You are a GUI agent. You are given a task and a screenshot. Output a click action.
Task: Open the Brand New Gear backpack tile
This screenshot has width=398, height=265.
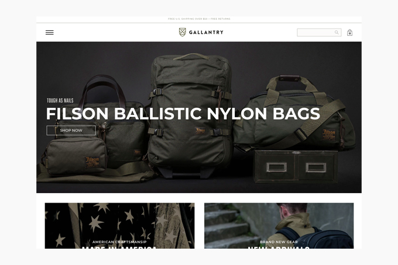pos(279,225)
